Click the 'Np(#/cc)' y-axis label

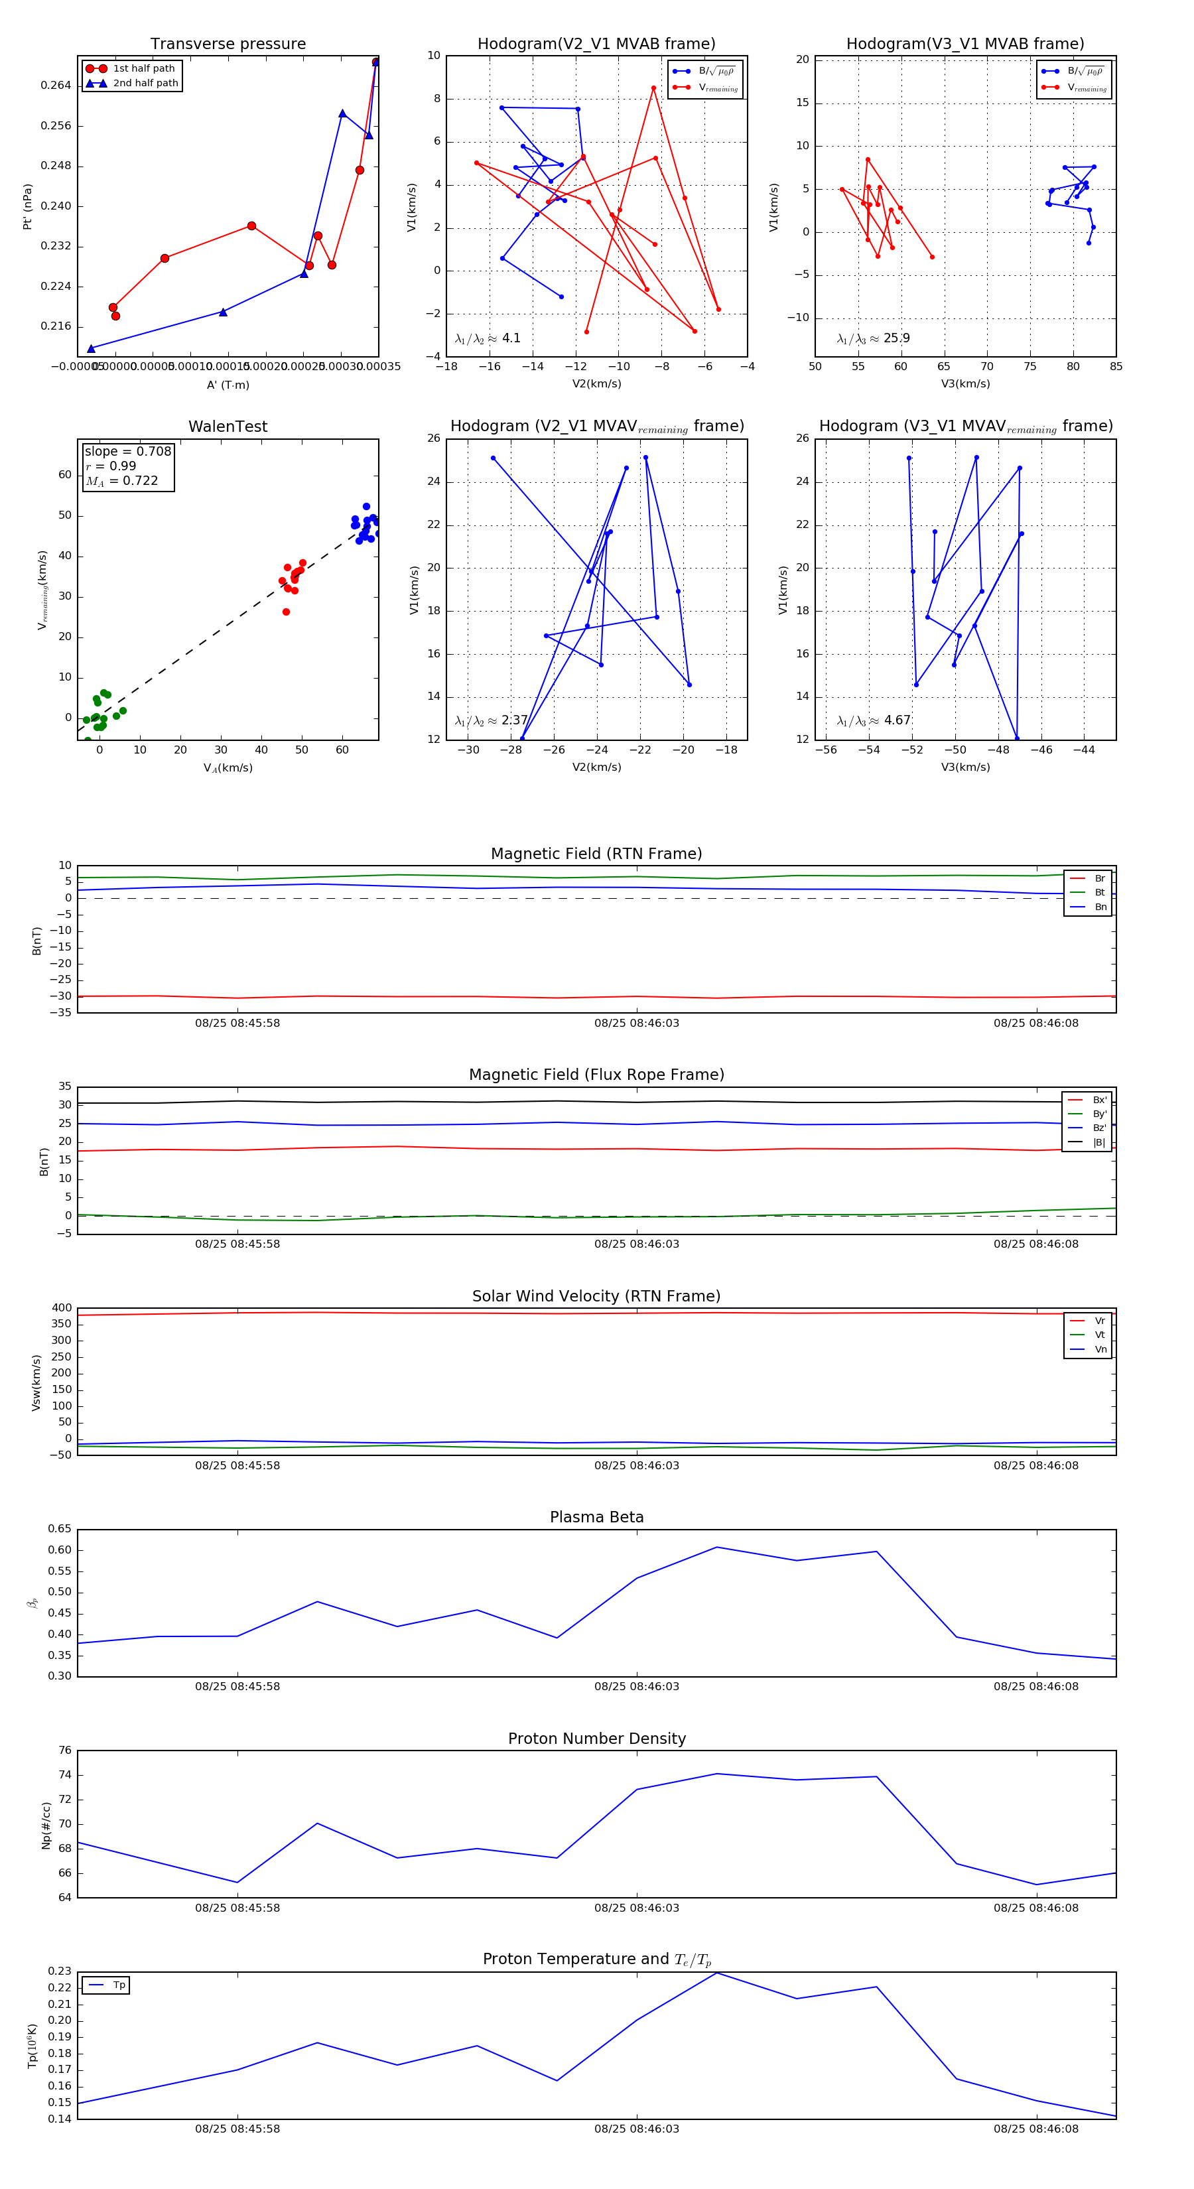[46, 1825]
